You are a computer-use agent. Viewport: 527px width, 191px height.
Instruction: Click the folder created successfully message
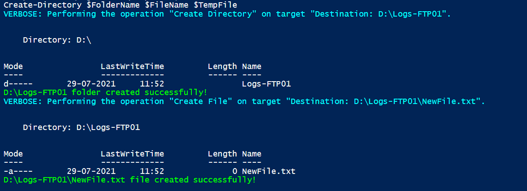[x=105, y=92]
